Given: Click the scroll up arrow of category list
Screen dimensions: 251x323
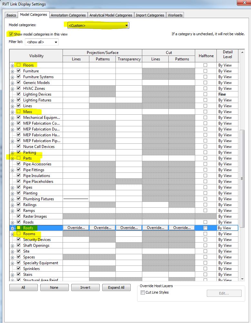Looking at the screenshot, I should coord(242,52).
